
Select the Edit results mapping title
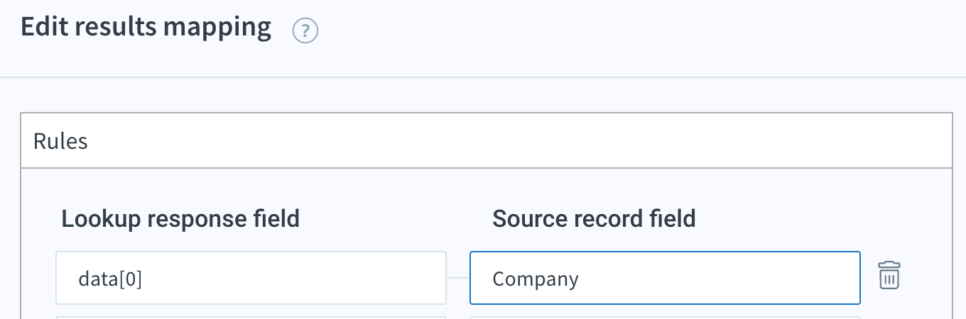(146, 27)
